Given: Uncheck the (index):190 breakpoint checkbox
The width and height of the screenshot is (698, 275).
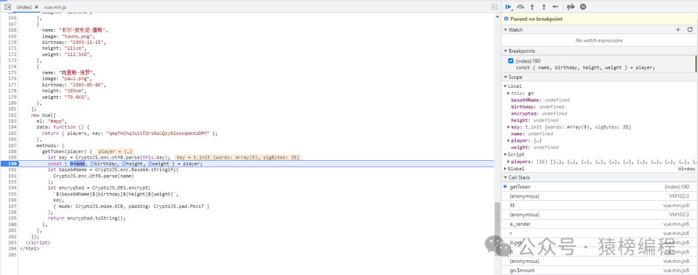Looking at the screenshot, I should pos(511,61).
